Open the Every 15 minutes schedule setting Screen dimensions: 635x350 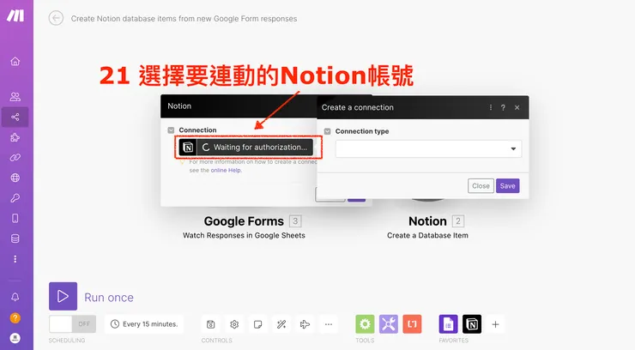pos(144,324)
